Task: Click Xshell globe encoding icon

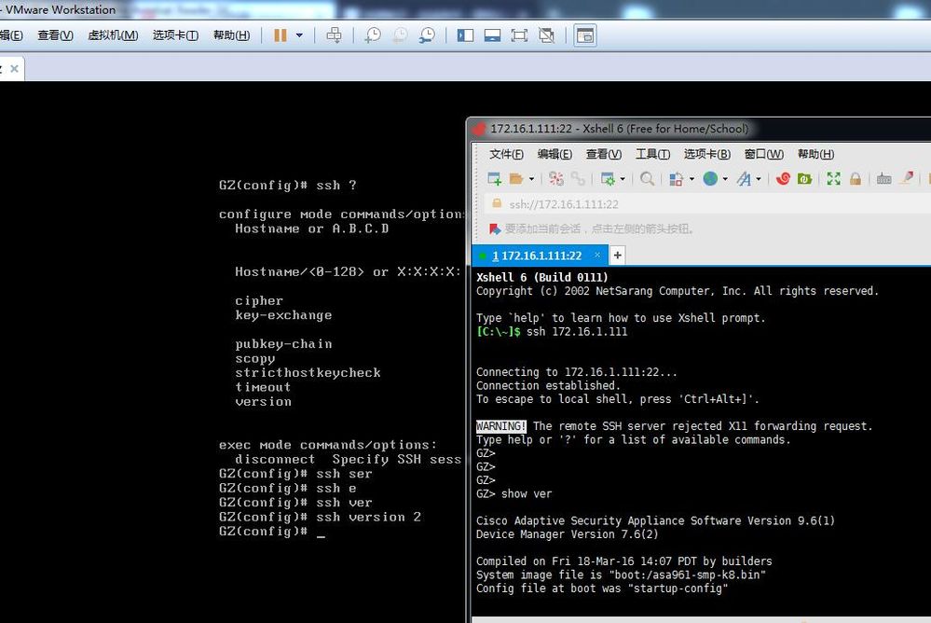Action: click(710, 179)
